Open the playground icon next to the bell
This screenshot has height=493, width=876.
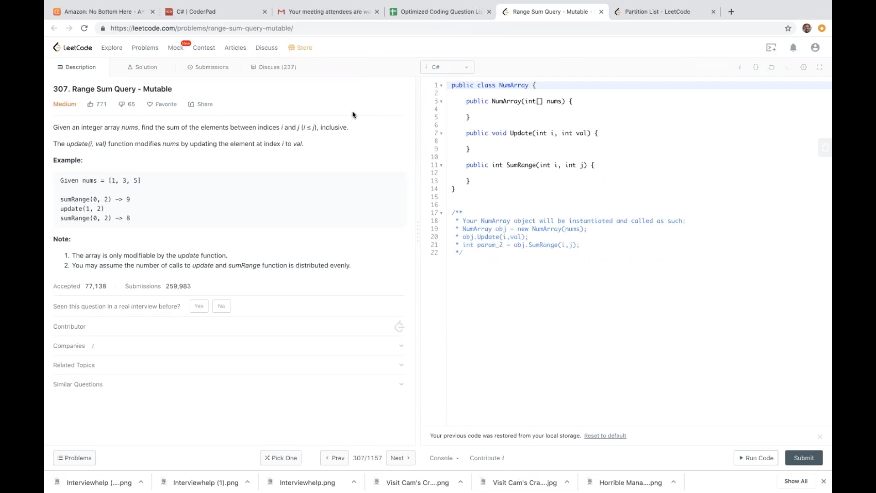pos(772,47)
